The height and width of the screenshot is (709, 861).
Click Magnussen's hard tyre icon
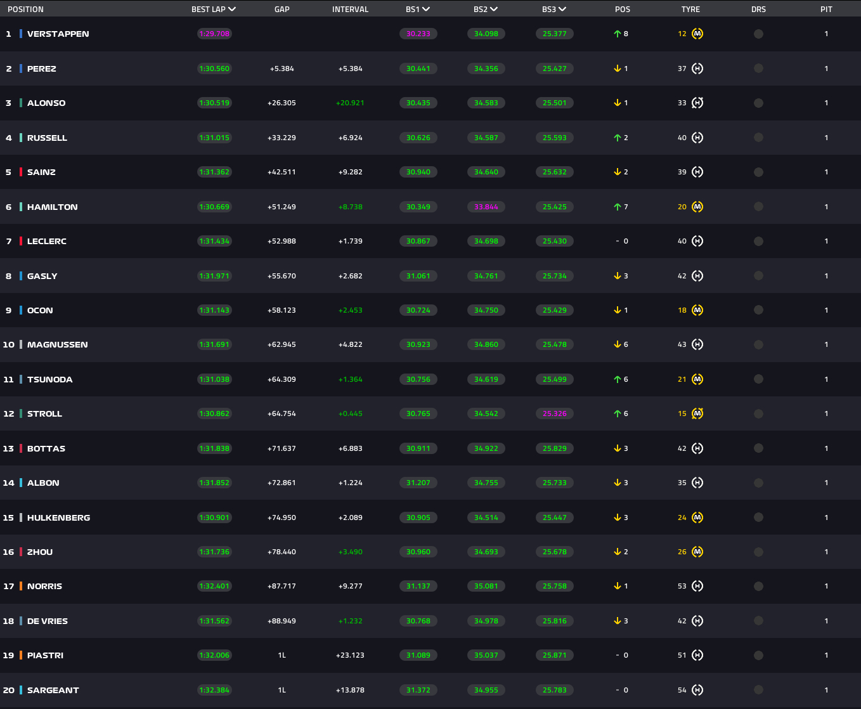[697, 344]
